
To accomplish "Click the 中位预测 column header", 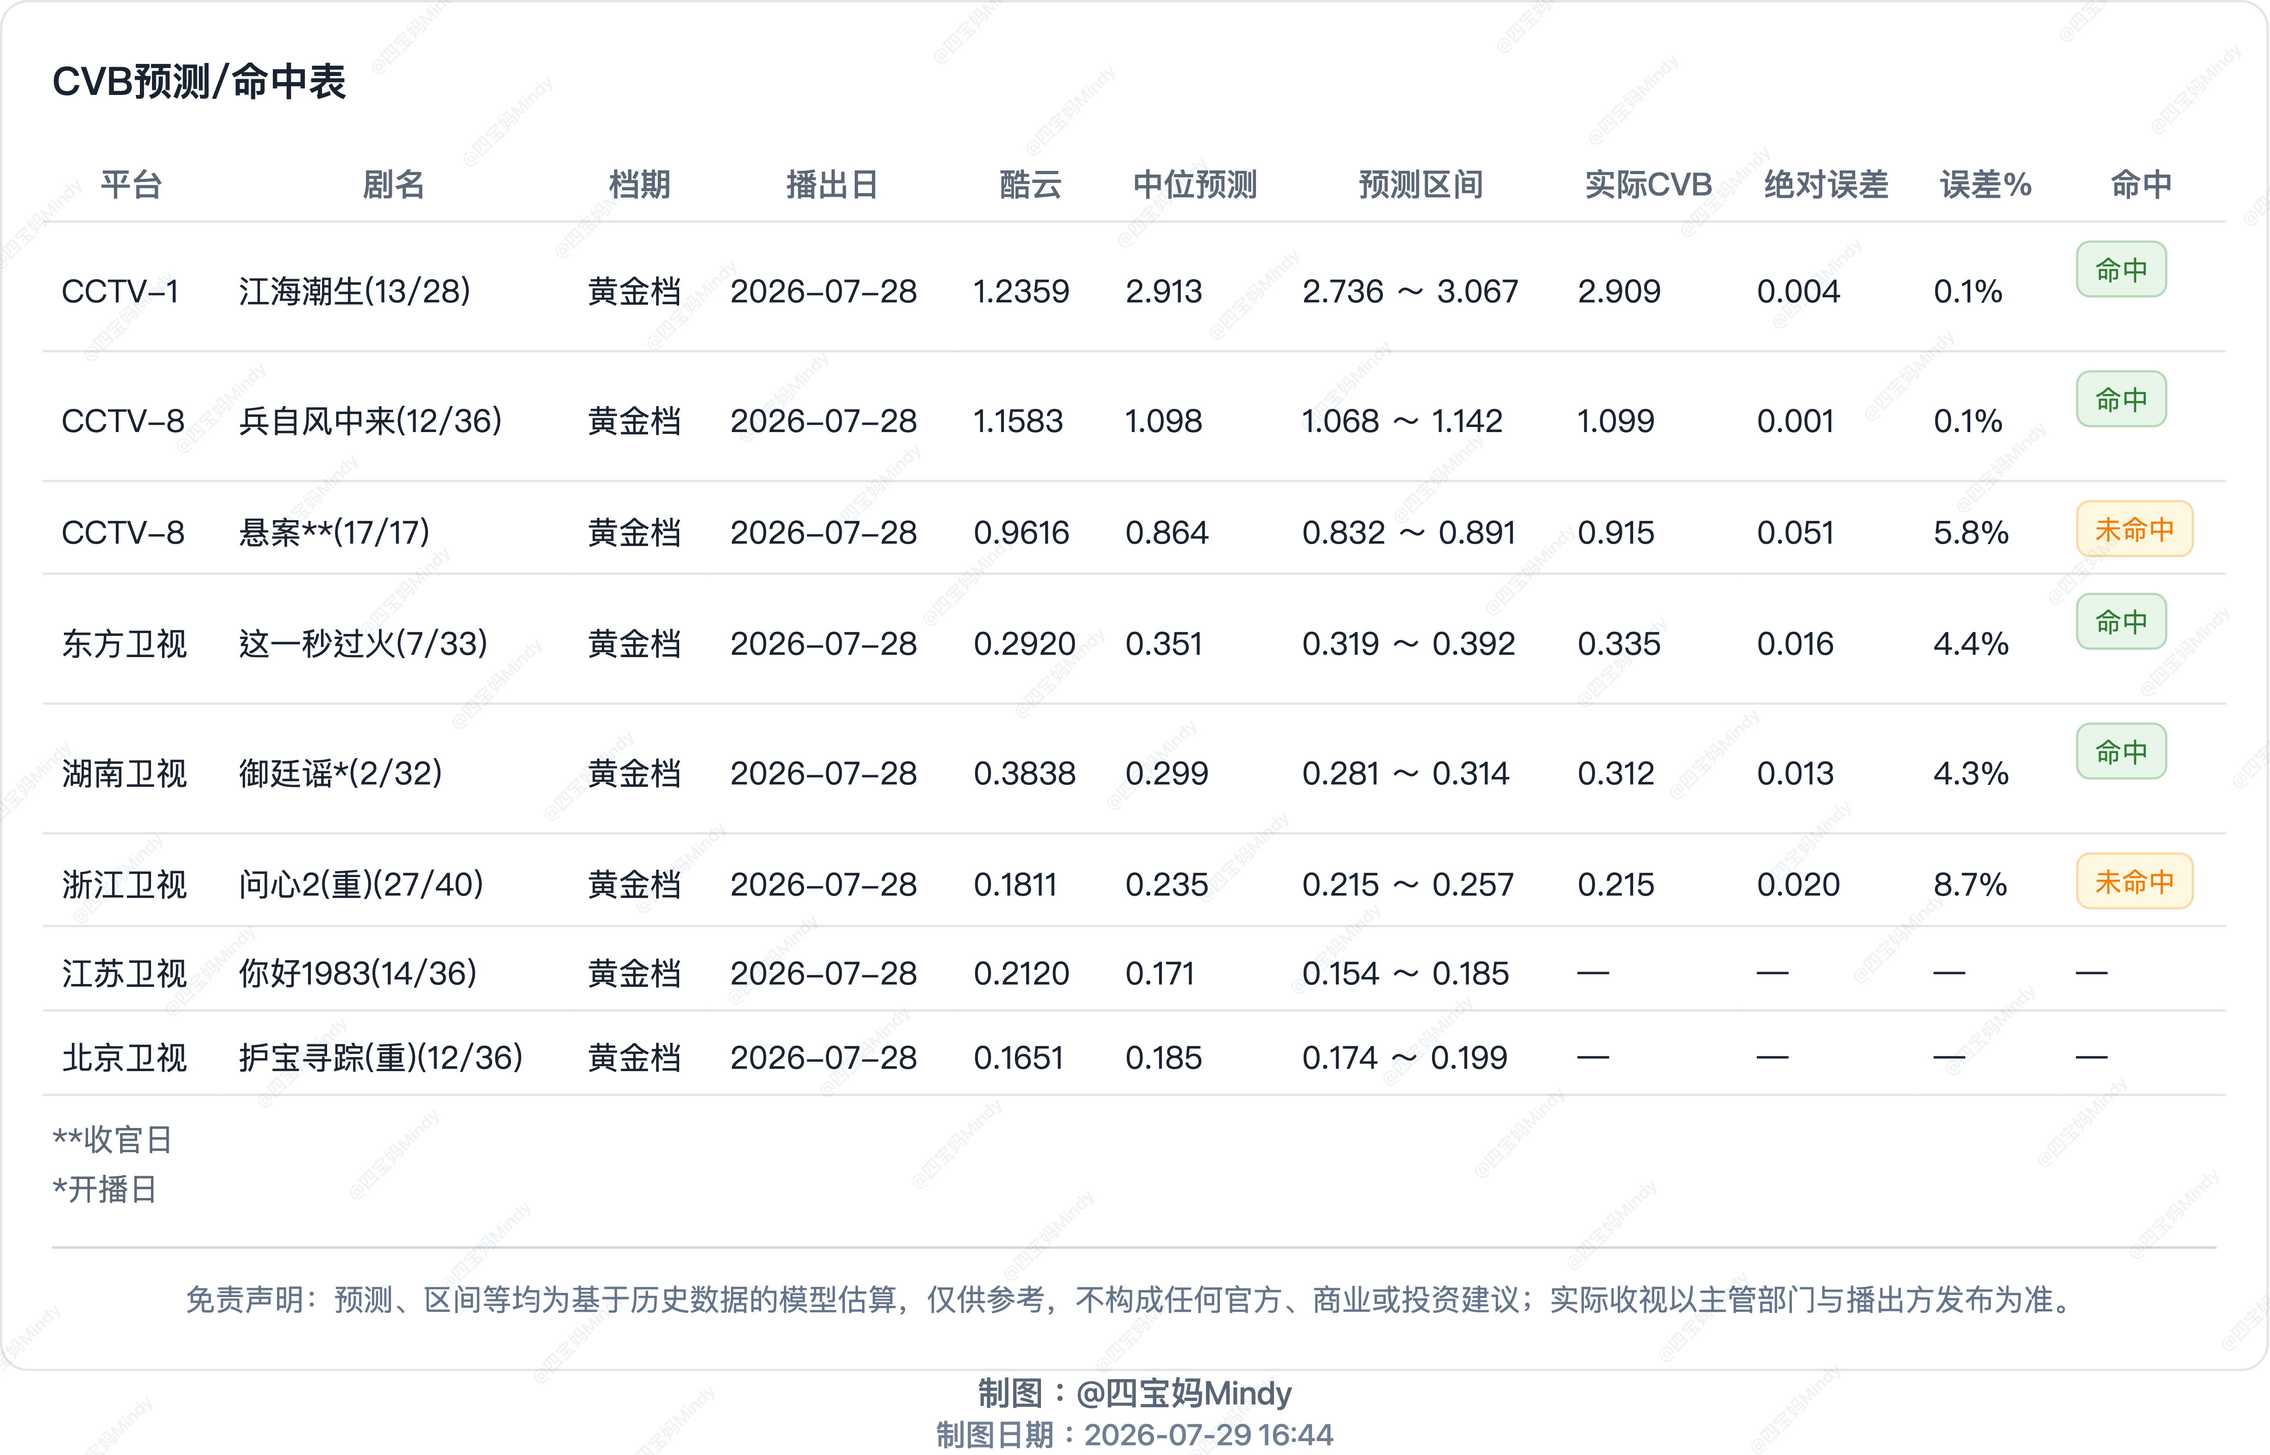I will click(1195, 184).
